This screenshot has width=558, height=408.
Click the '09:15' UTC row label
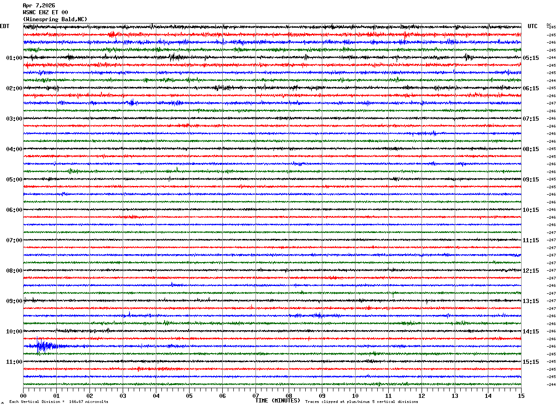[531, 180]
